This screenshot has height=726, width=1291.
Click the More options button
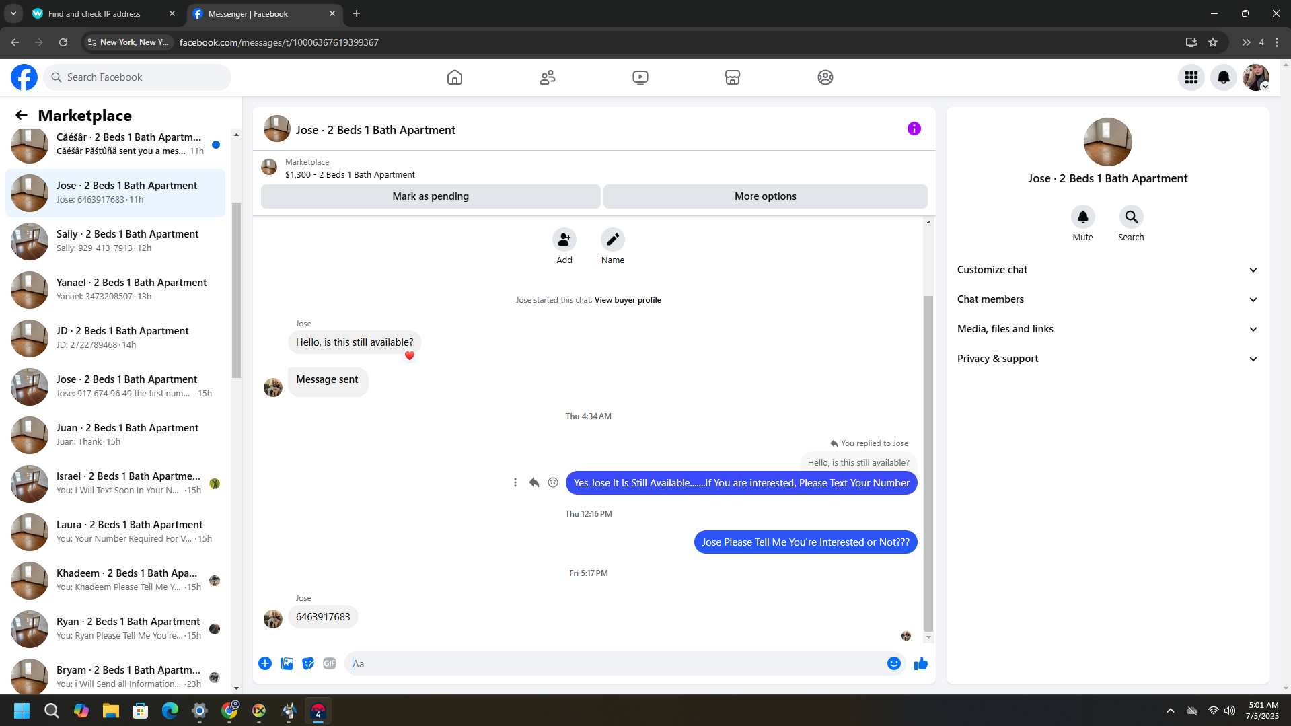[765, 196]
